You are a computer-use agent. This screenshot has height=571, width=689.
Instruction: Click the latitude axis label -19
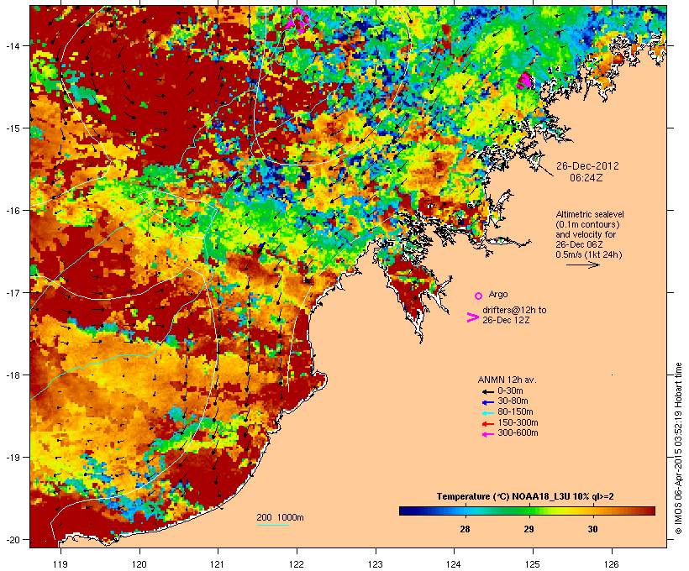click(x=13, y=458)
